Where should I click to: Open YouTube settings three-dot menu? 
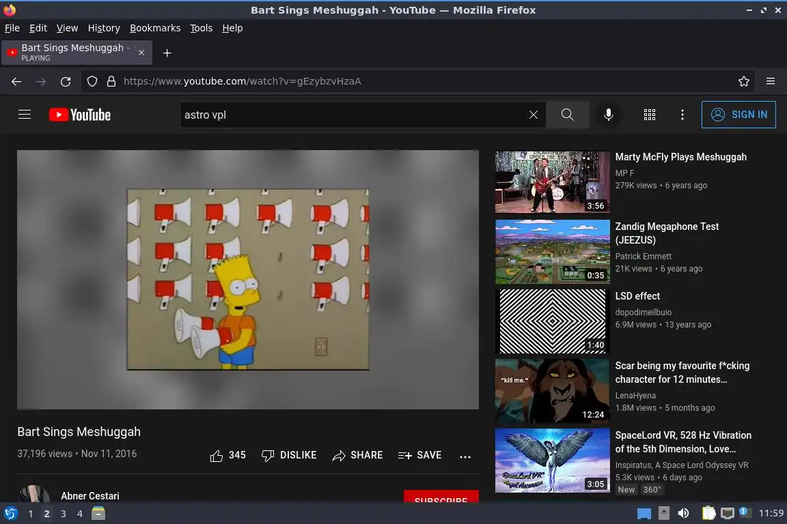pos(682,115)
